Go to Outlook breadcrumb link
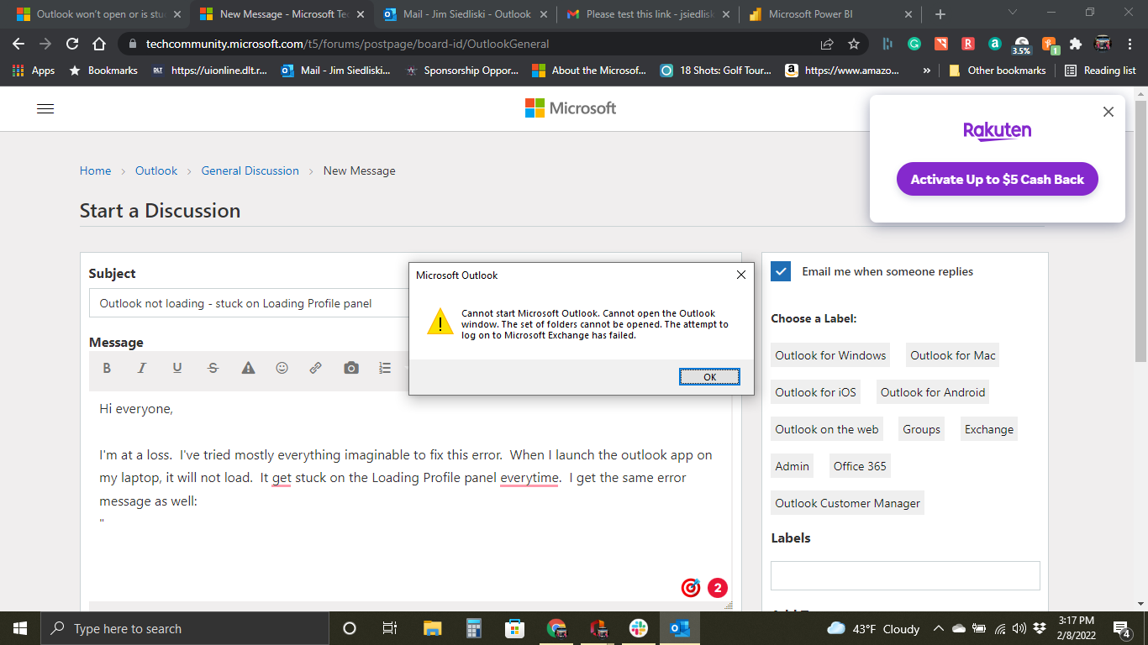This screenshot has height=645, width=1148. [156, 170]
